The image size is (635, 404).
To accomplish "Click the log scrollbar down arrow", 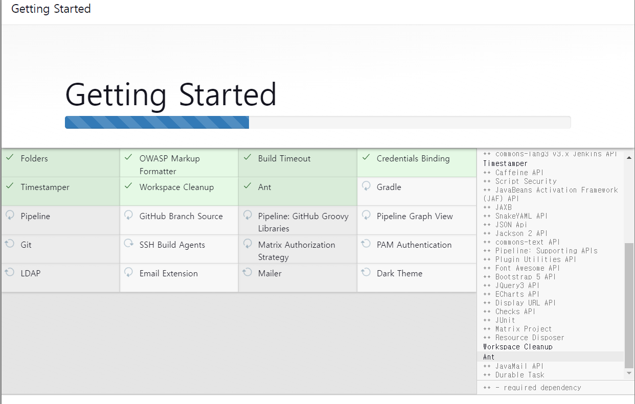I will [x=629, y=374].
